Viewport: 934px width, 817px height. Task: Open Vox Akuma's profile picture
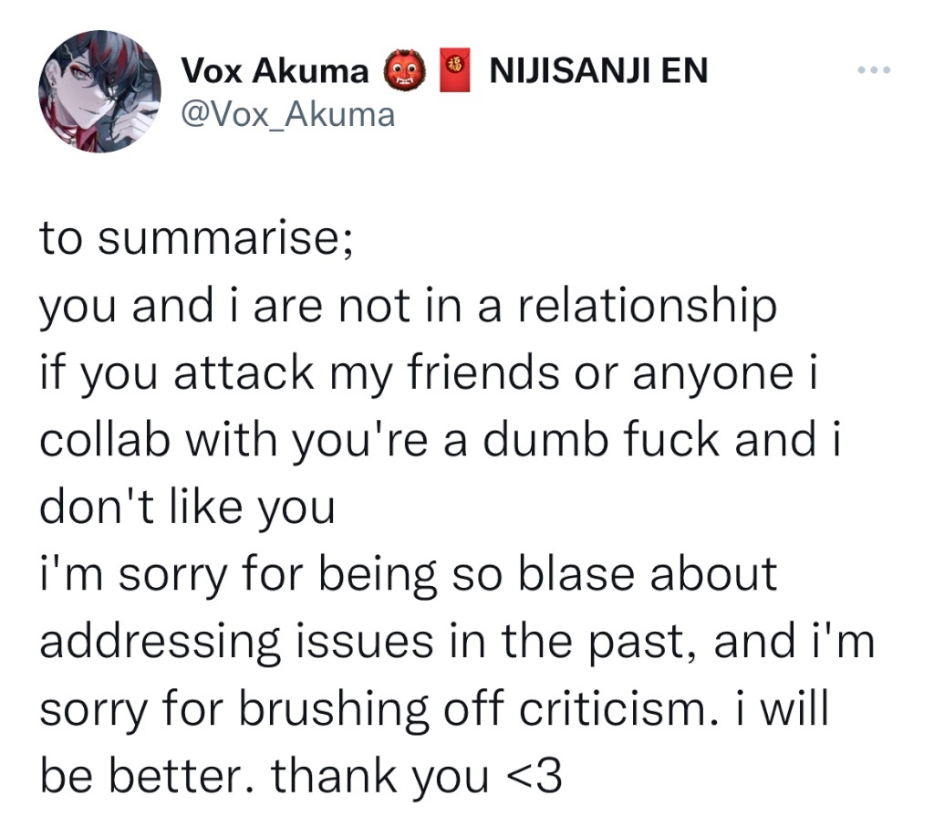99,91
